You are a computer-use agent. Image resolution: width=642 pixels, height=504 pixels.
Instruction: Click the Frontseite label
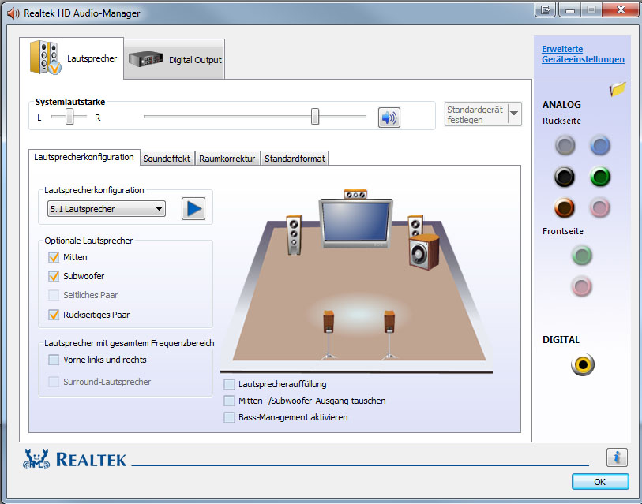tap(563, 231)
